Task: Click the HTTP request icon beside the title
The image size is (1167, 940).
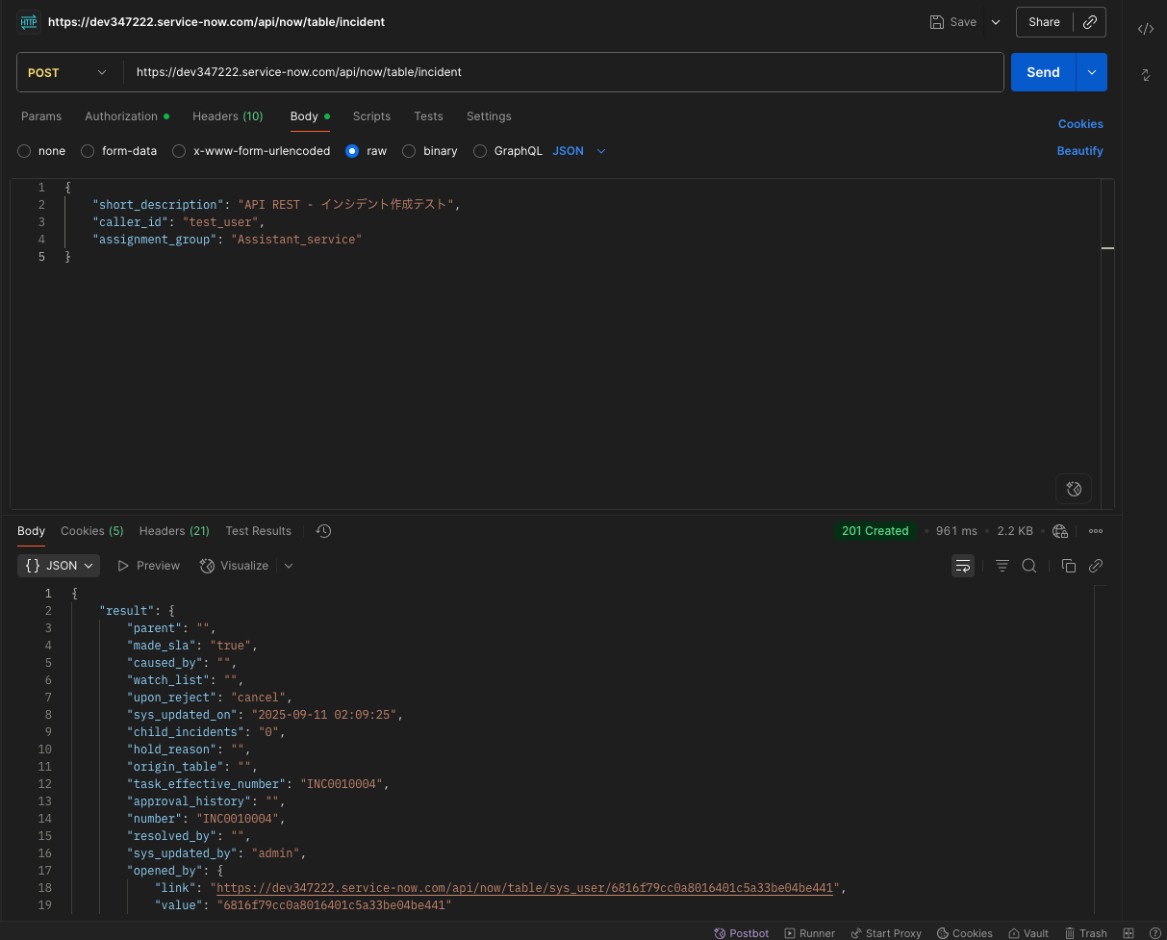Action: pos(29,22)
